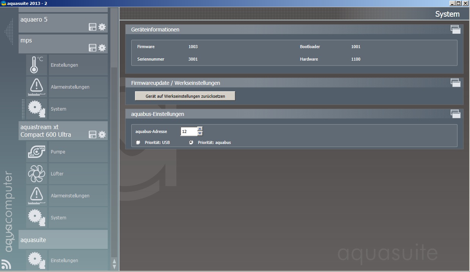Click Gerät auf Werkseinstellungen zurücksetzen button

tap(185, 96)
